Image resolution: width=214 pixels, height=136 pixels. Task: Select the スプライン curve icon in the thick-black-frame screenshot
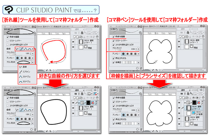coord(21,110)
